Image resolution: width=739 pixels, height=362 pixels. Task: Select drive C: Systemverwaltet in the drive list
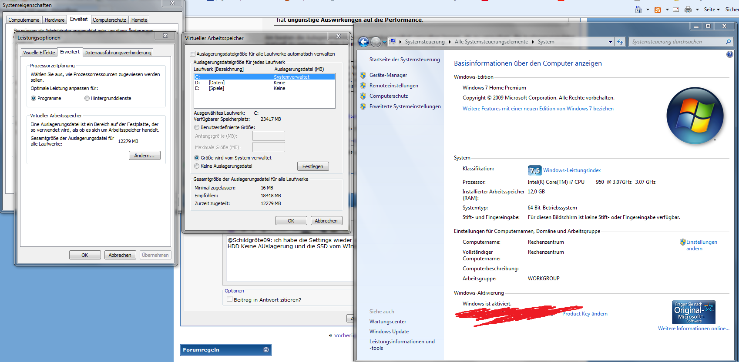(x=265, y=77)
